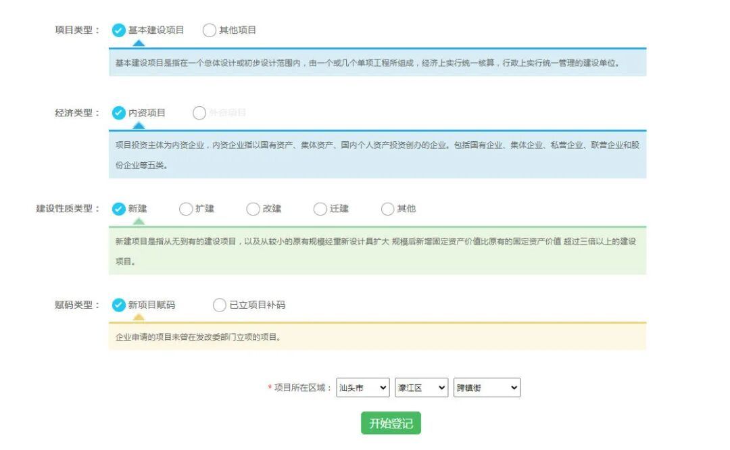Choose 迁建 as construction nature

[320, 209]
